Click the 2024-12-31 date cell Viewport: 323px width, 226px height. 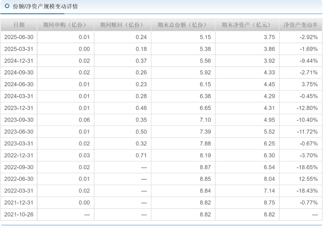[19, 61]
